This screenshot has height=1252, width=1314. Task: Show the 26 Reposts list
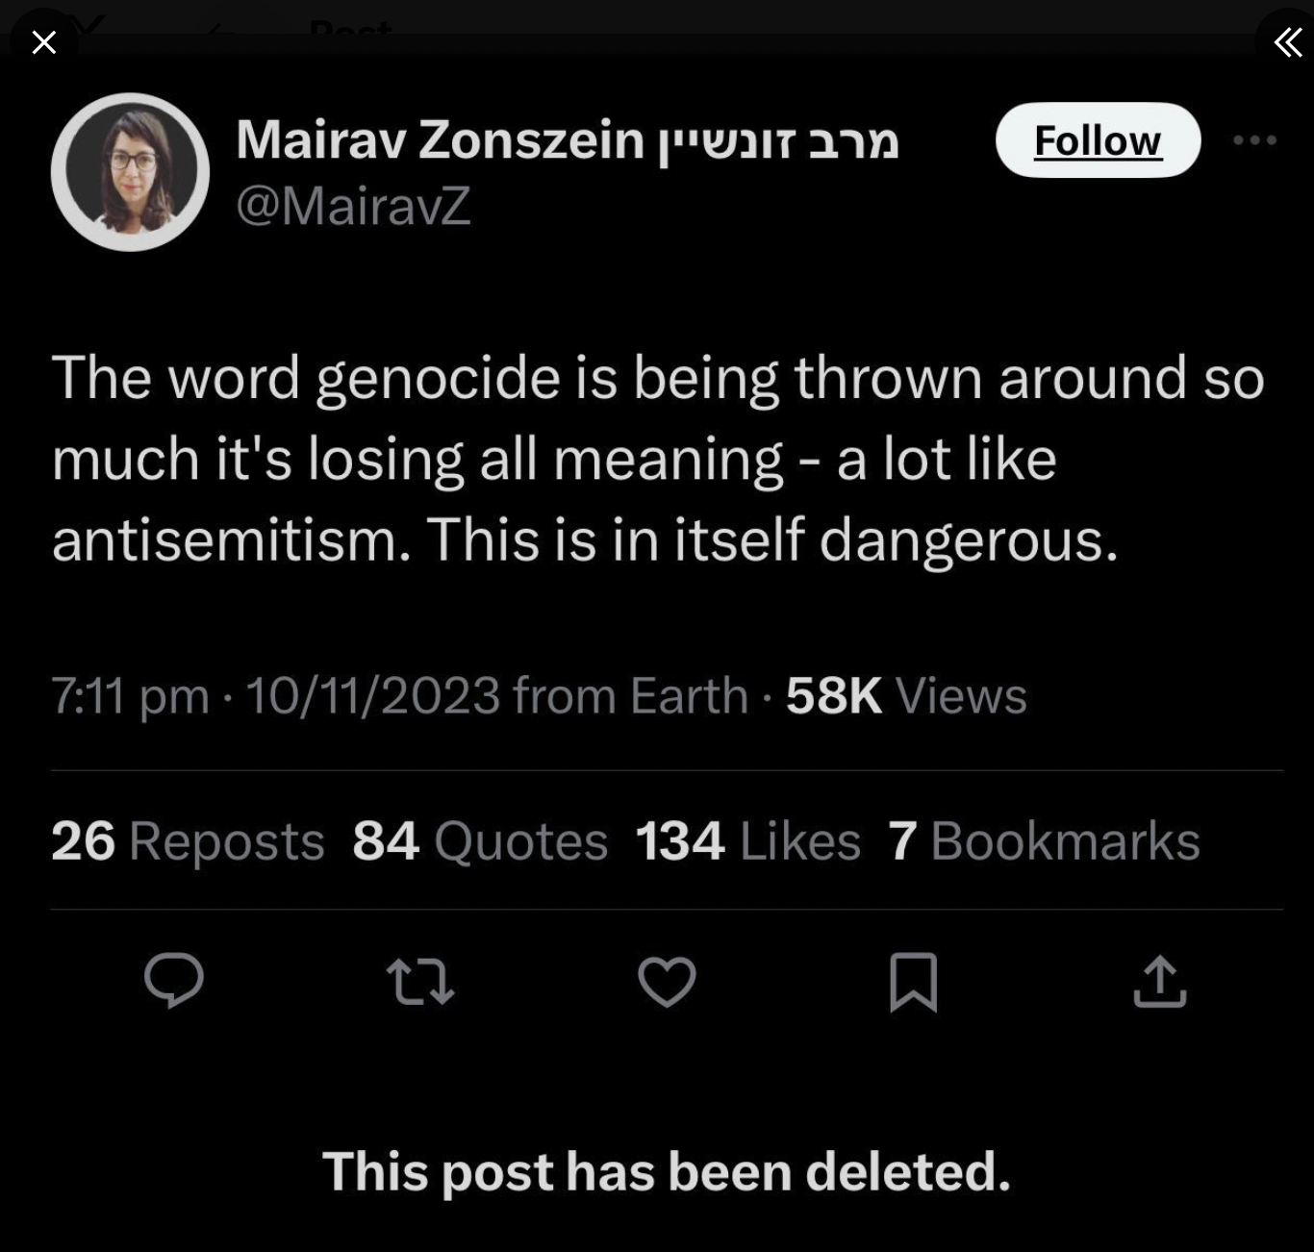pos(188,840)
